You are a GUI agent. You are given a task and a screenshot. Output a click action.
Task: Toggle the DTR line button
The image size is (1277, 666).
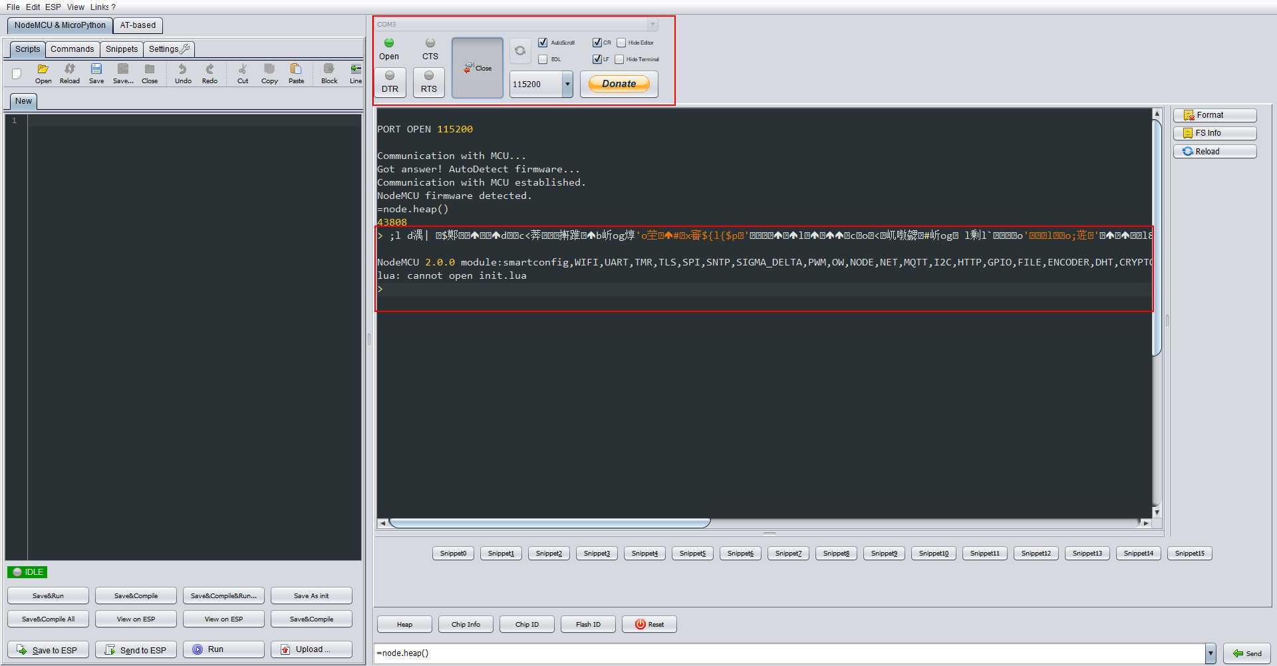[x=390, y=83]
